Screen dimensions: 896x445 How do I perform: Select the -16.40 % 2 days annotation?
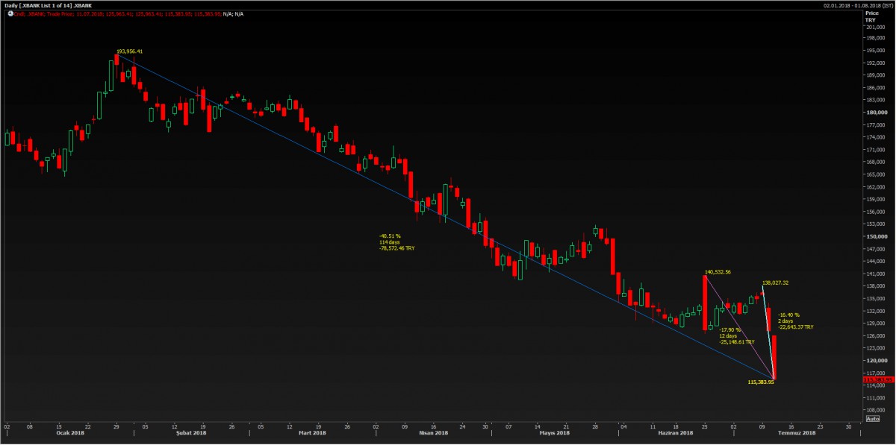point(795,321)
